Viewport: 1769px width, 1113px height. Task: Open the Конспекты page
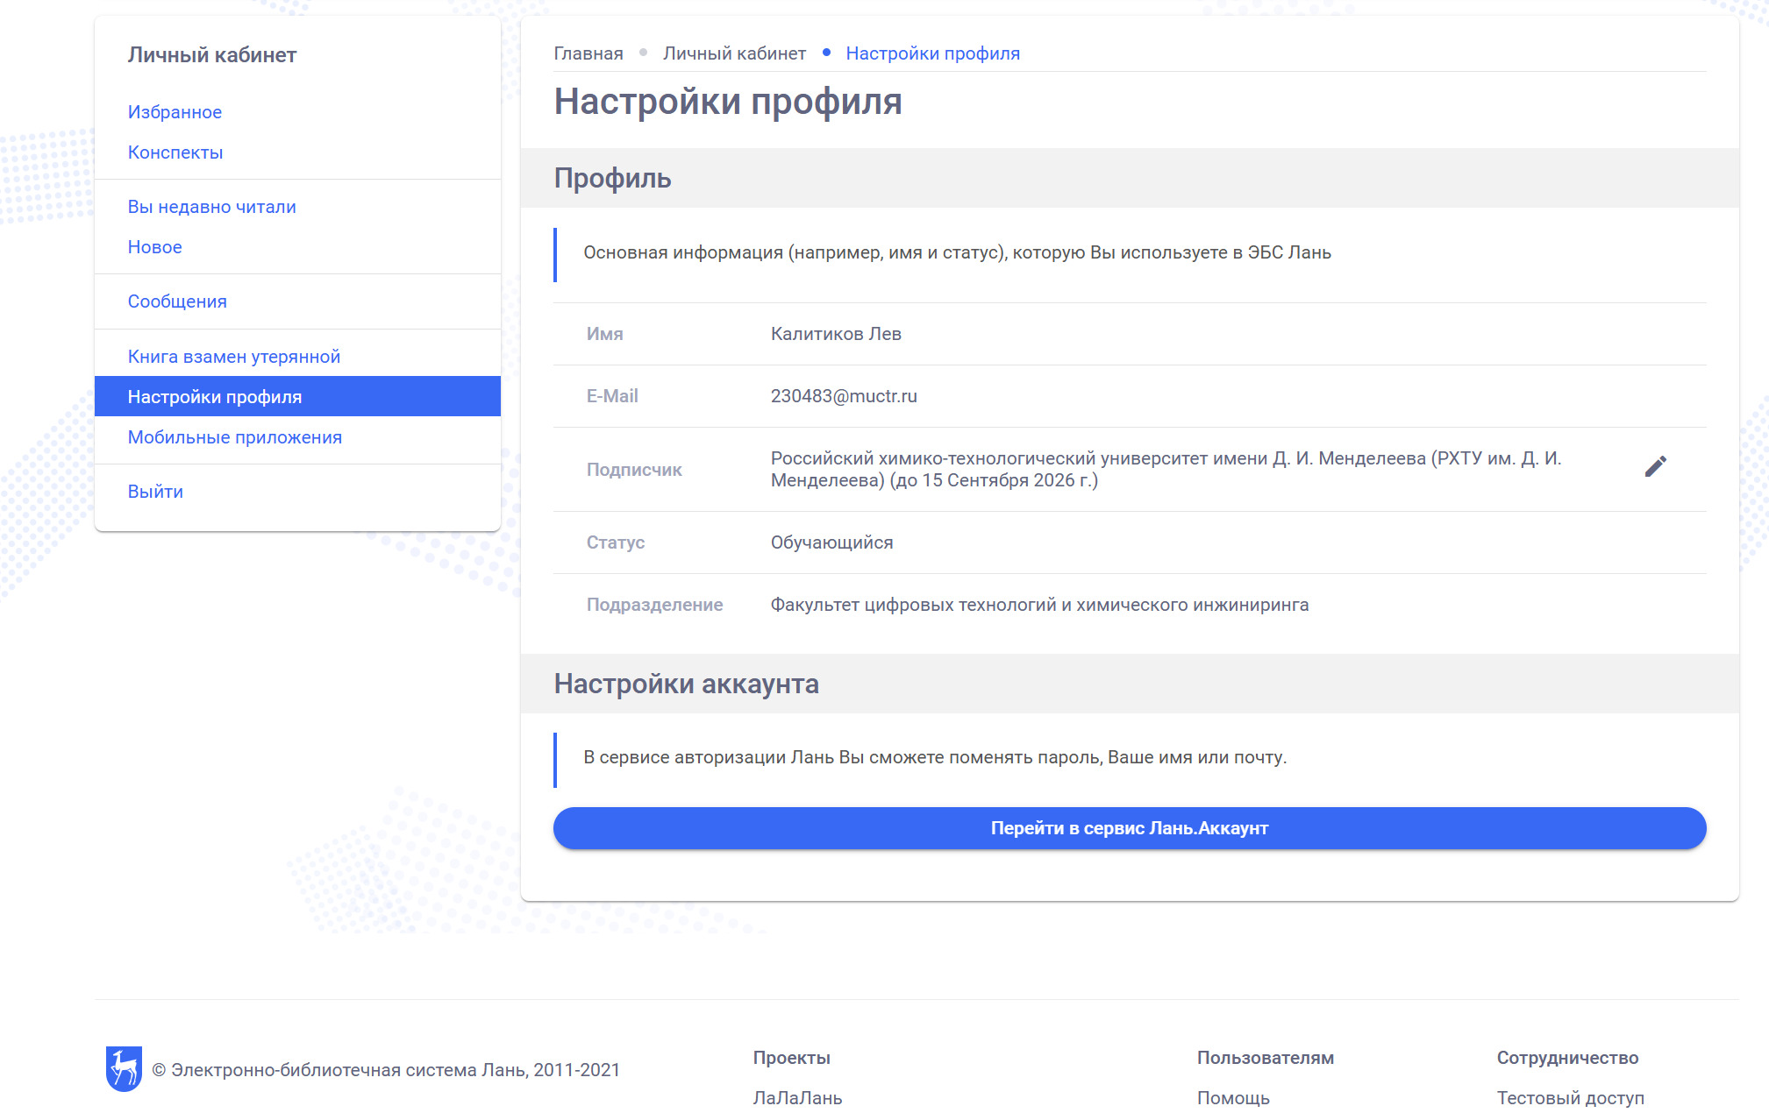click(x=175, y=152)
